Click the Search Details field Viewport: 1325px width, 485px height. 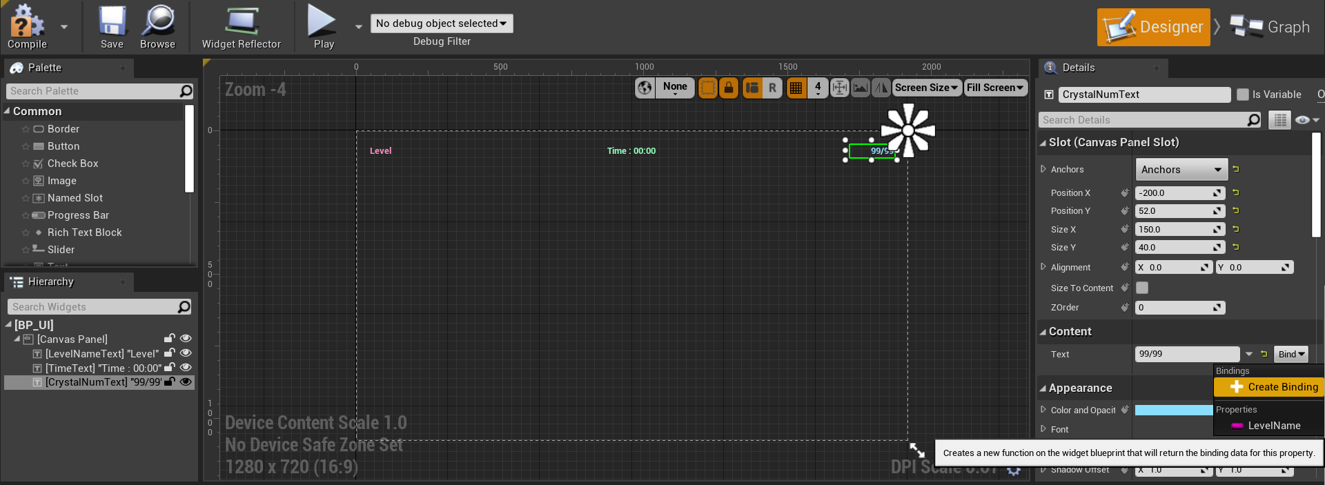click(x=1150, y=120)
